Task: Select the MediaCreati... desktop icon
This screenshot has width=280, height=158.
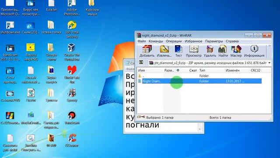Action: click(31, 118)
